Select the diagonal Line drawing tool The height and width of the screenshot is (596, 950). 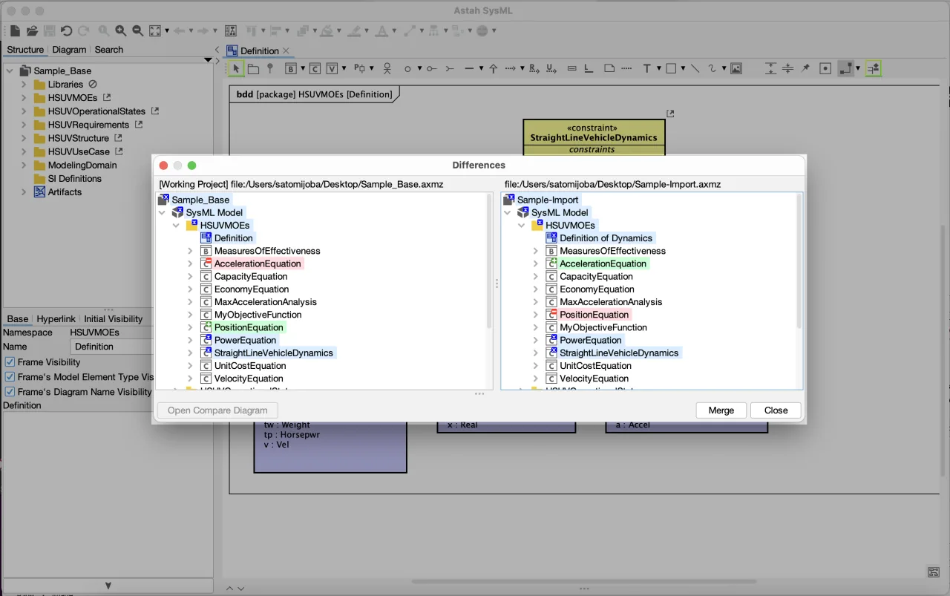(x=695, y=68)
